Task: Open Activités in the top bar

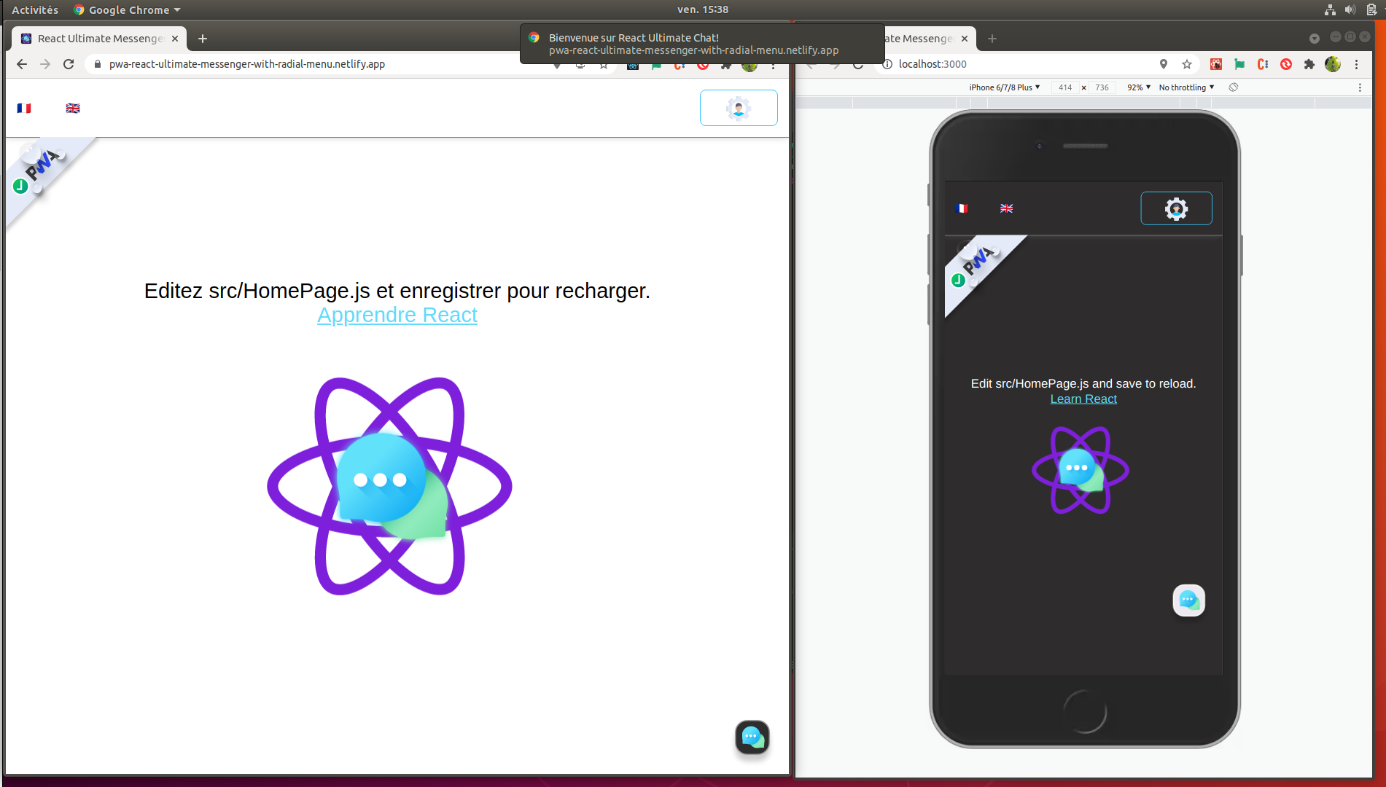Action: click(x=35, y=9)
